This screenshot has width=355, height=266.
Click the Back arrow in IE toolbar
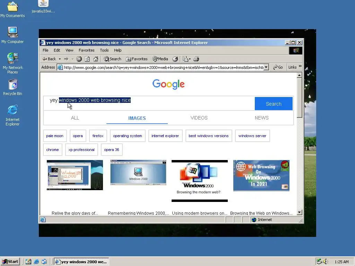(x=49, y=59)
